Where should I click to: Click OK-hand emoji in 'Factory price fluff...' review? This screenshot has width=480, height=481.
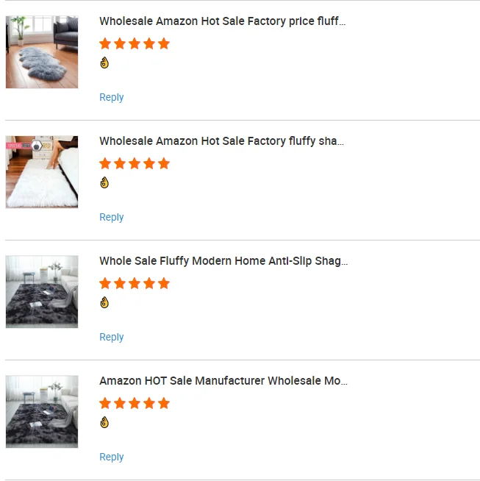click(104, 63)
